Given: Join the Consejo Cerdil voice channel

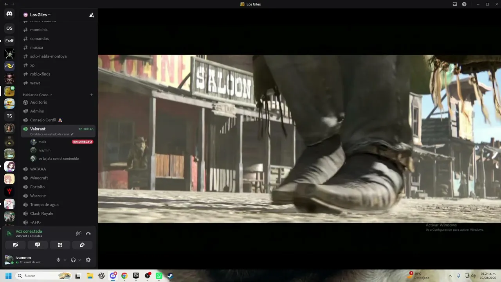Looking at the screenshot, I should (58, 120).
